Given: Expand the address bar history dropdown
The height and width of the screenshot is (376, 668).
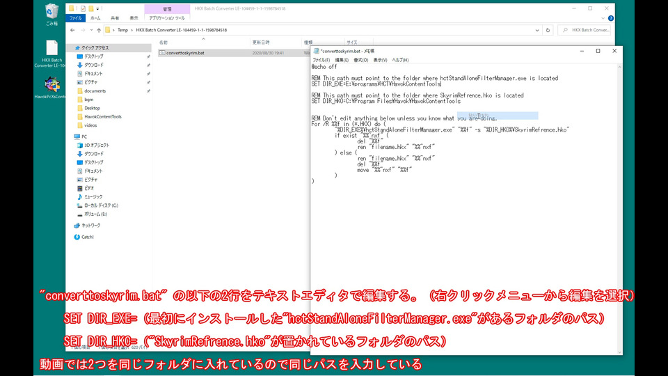Looking at the screenshot, I should pos(536,30).
